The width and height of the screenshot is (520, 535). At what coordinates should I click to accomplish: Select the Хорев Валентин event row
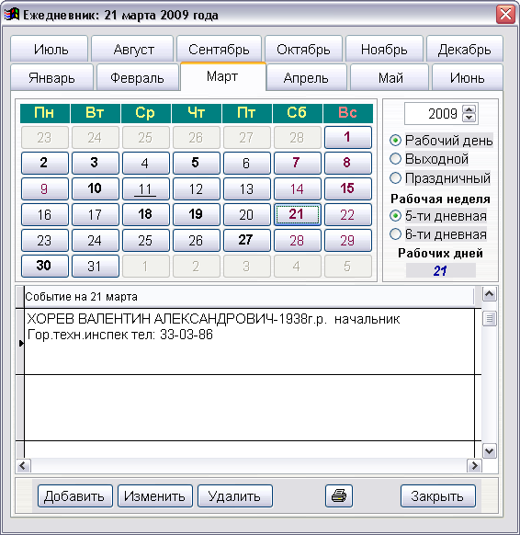tap(249, 342)
